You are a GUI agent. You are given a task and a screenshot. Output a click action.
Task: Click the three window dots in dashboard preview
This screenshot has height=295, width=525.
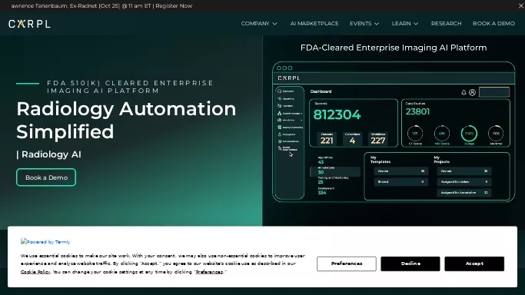click(x=284, y=68)
